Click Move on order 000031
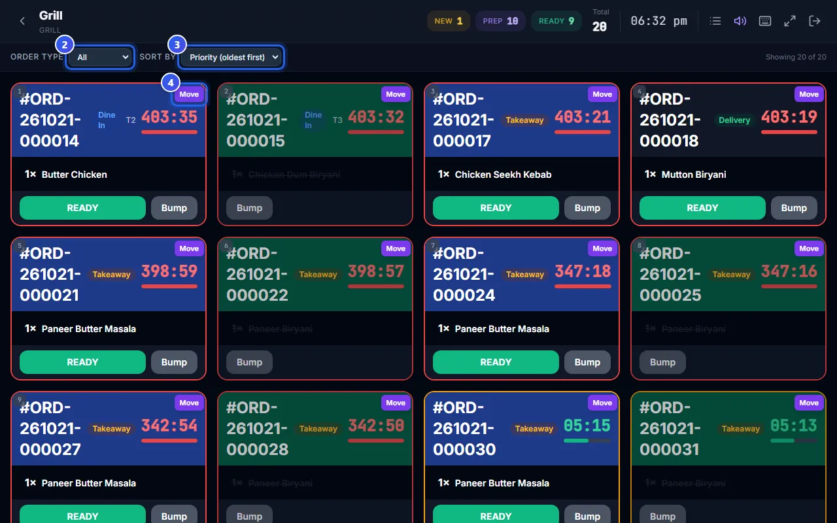The height and width of the screenshot is (523, 837). [x=809, y=403]
